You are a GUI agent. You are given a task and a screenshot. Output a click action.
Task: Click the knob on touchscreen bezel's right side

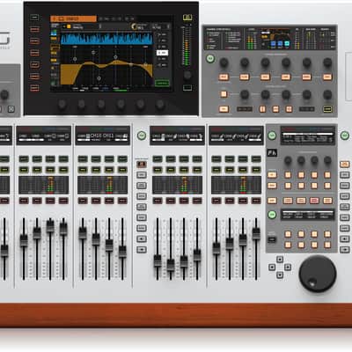pyautogui.click(x=187, y=76)
